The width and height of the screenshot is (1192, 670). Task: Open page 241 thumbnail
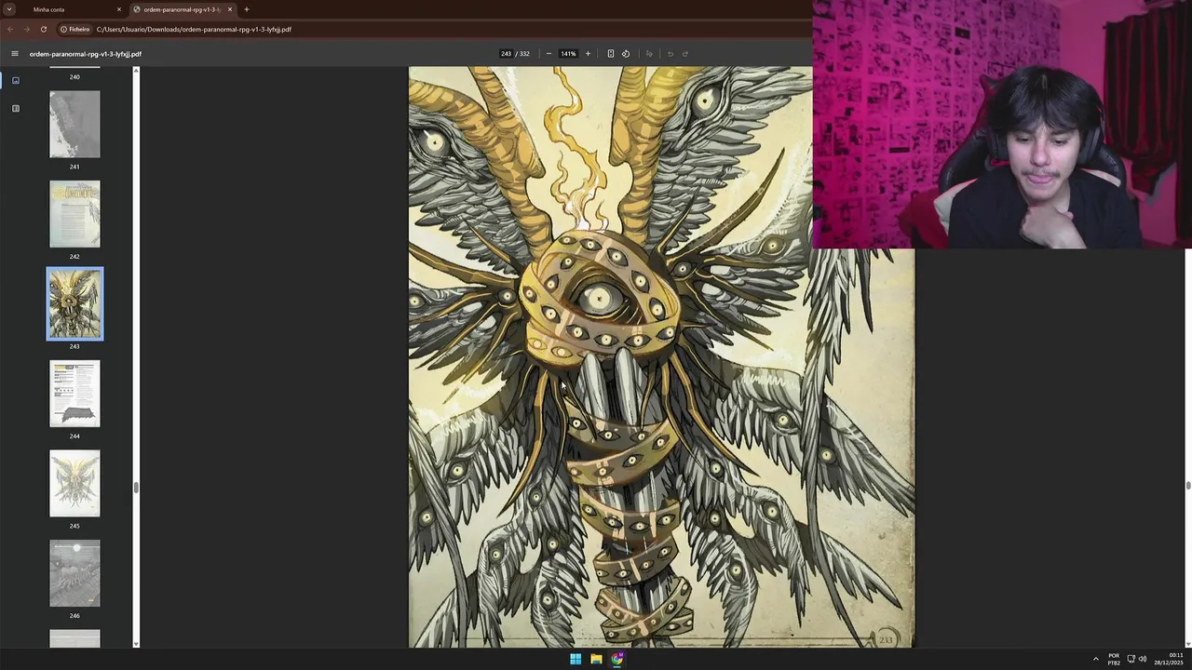coord(74,124)
